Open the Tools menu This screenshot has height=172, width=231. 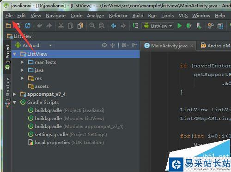point(168,16)
